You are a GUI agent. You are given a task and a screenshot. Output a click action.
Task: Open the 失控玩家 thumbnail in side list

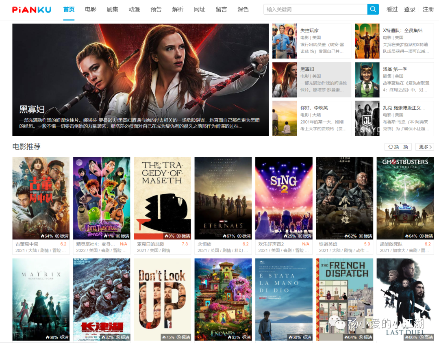pyautogui.click(x=285, y=41)
